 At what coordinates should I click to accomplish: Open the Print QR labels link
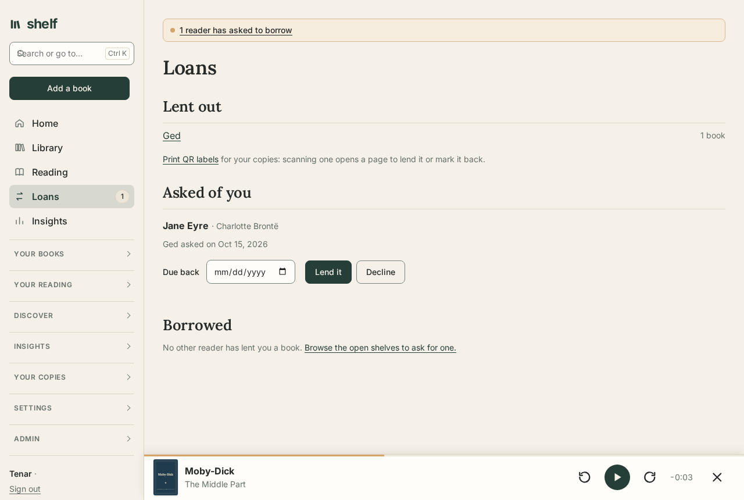click(x=191, y=159)
